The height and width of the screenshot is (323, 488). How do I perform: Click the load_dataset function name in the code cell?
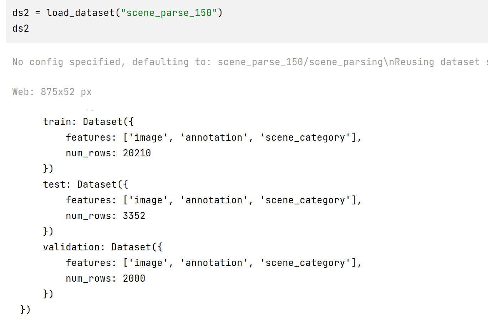80,13
